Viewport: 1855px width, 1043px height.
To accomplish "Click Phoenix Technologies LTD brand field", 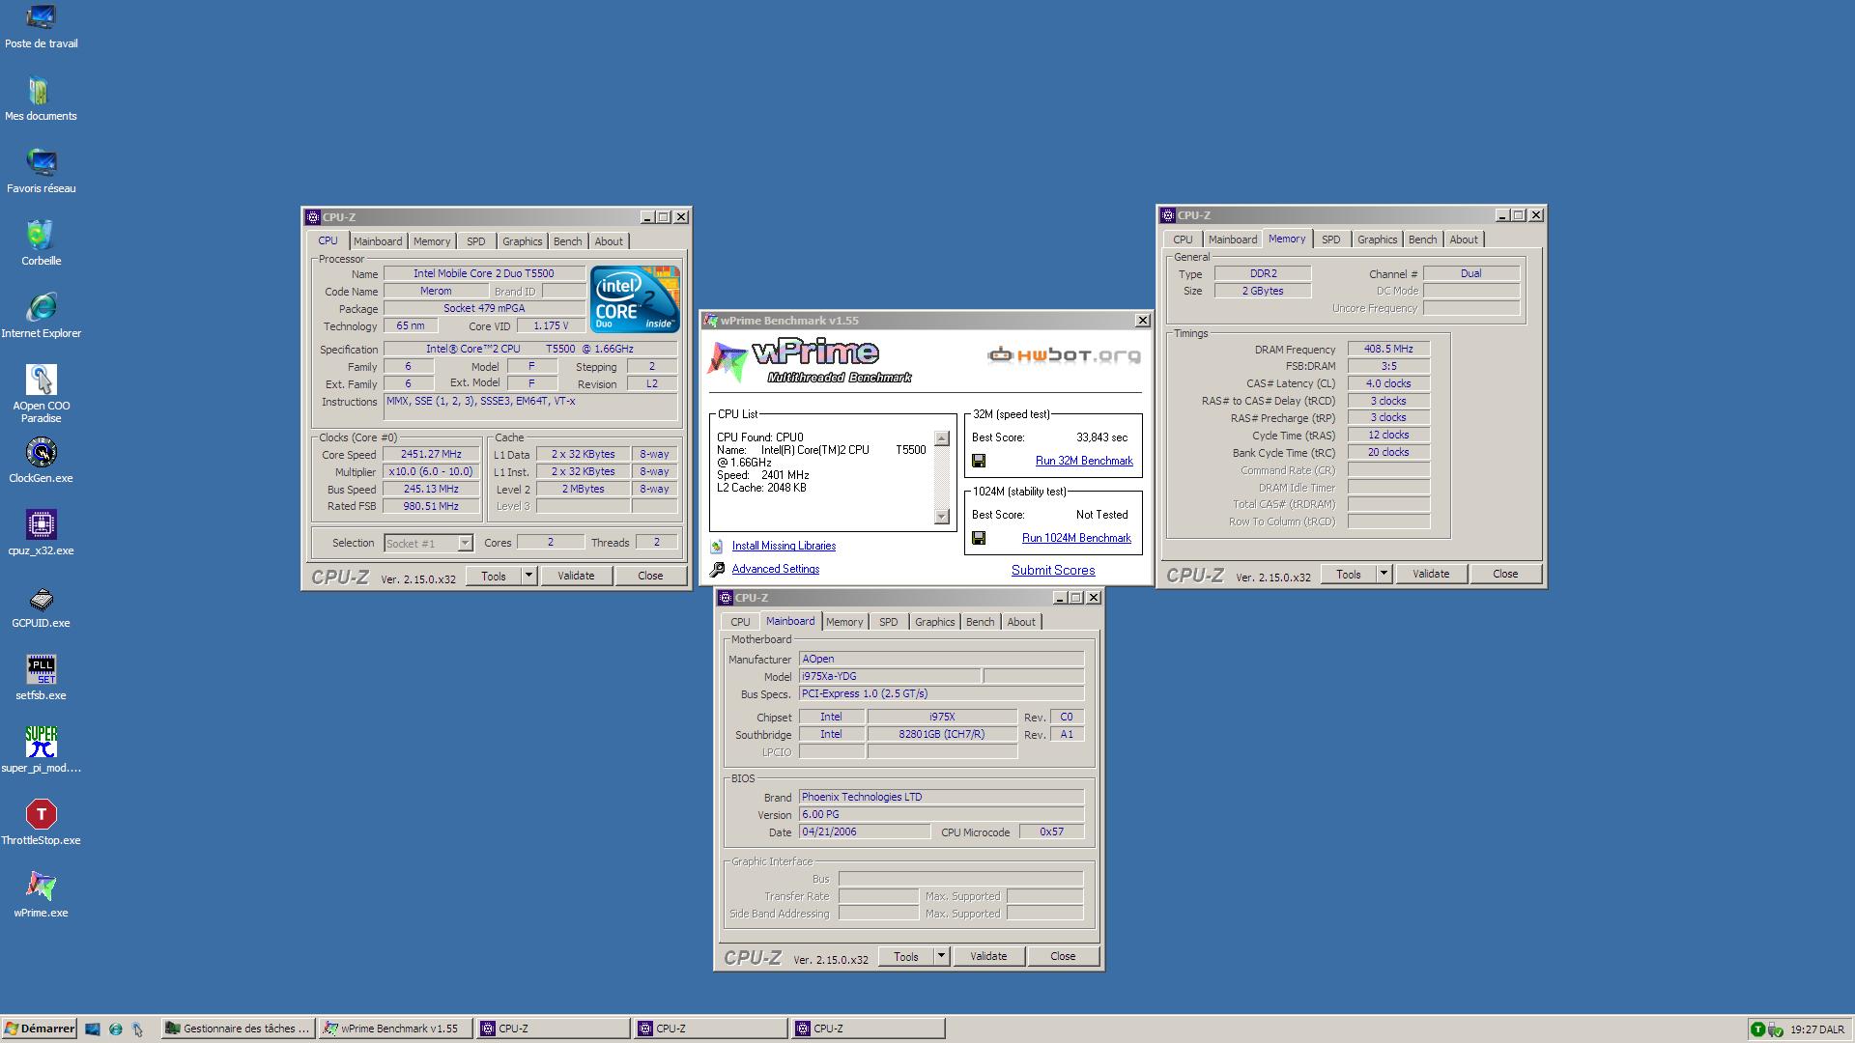I will click(941, 798).
